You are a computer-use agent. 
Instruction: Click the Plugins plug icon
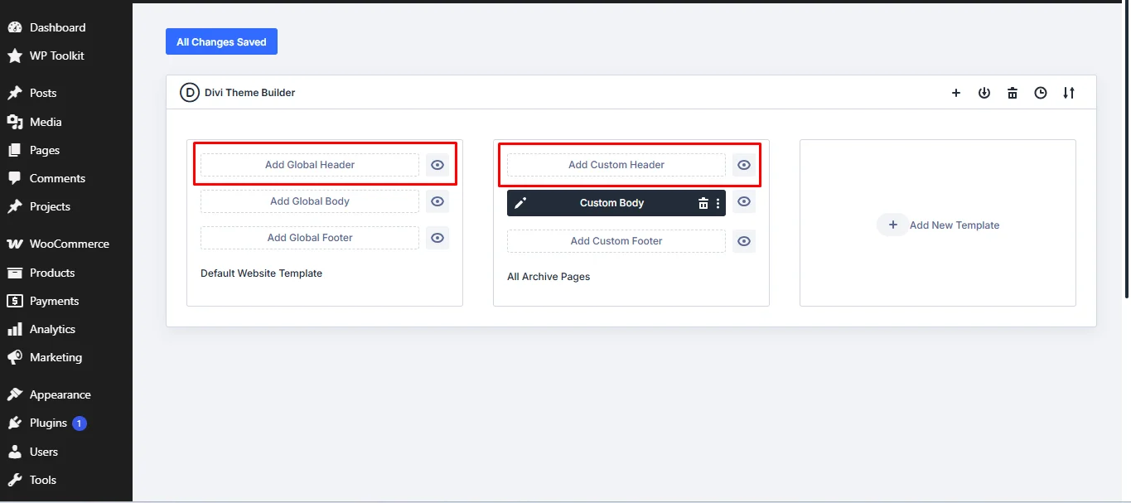[15, 423]
